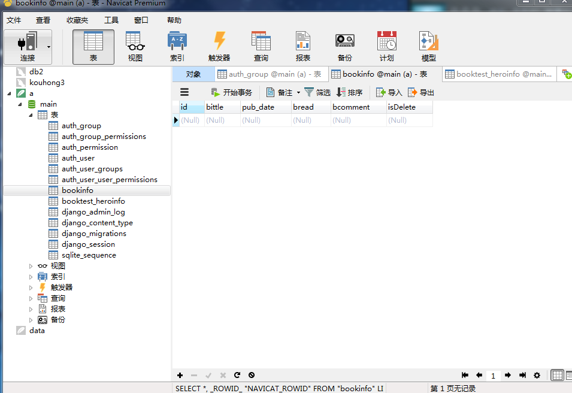Click the pub_date column header
572x393 pixels.
point(266,107)
